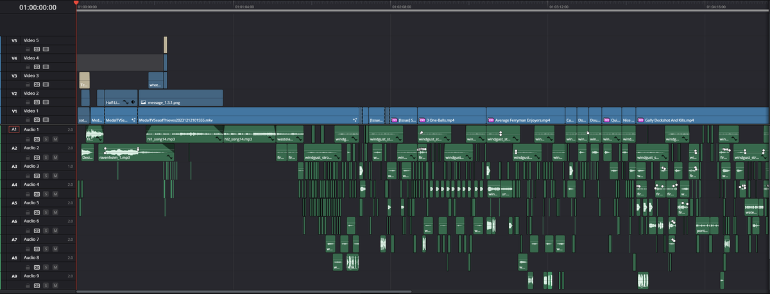Click the A1 destination control for Audio 1
This screenshot has width=770, height=294.
(x=13, y=129)
